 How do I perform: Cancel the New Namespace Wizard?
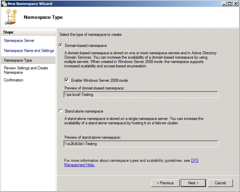220,183
